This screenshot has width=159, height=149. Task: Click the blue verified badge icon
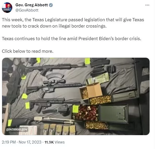(x=51, y=5)
